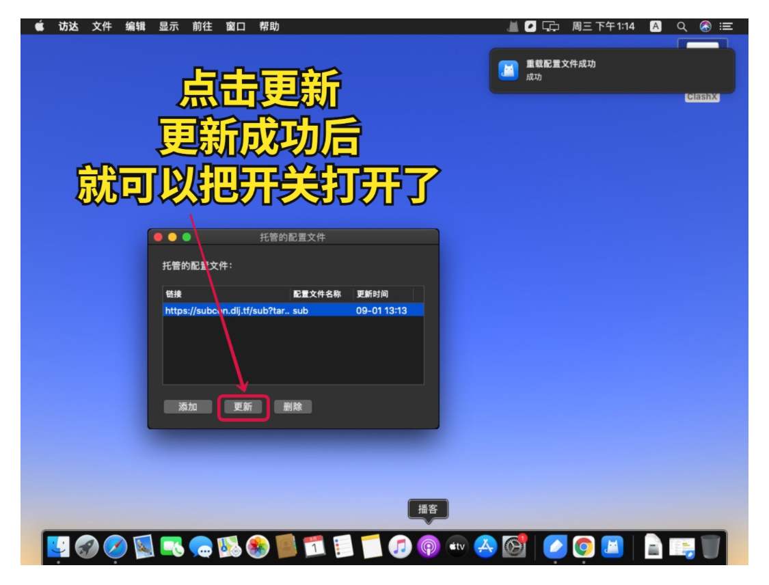Open the 文件 menu in menu bar
This screenshot has width=769, height=585.
point(102,27)
